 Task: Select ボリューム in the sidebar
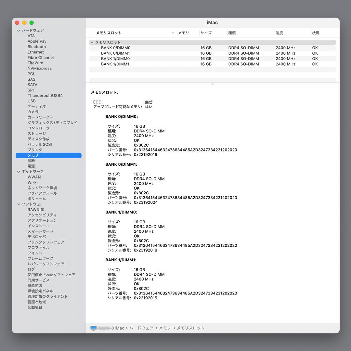pyautogui.click(x=37, y=199)
